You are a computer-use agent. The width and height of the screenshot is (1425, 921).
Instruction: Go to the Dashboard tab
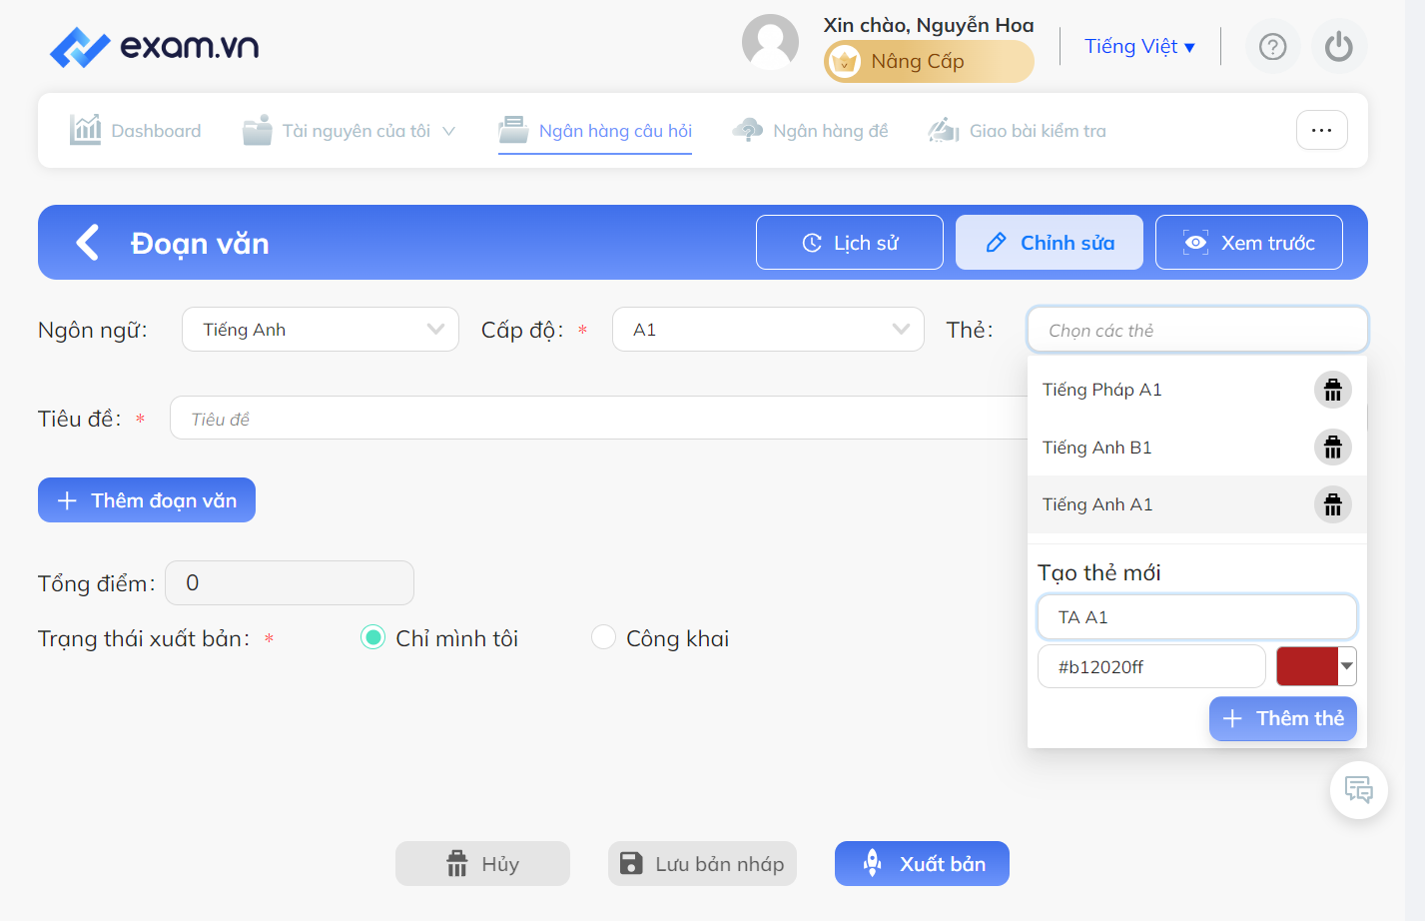coord(135,131)
